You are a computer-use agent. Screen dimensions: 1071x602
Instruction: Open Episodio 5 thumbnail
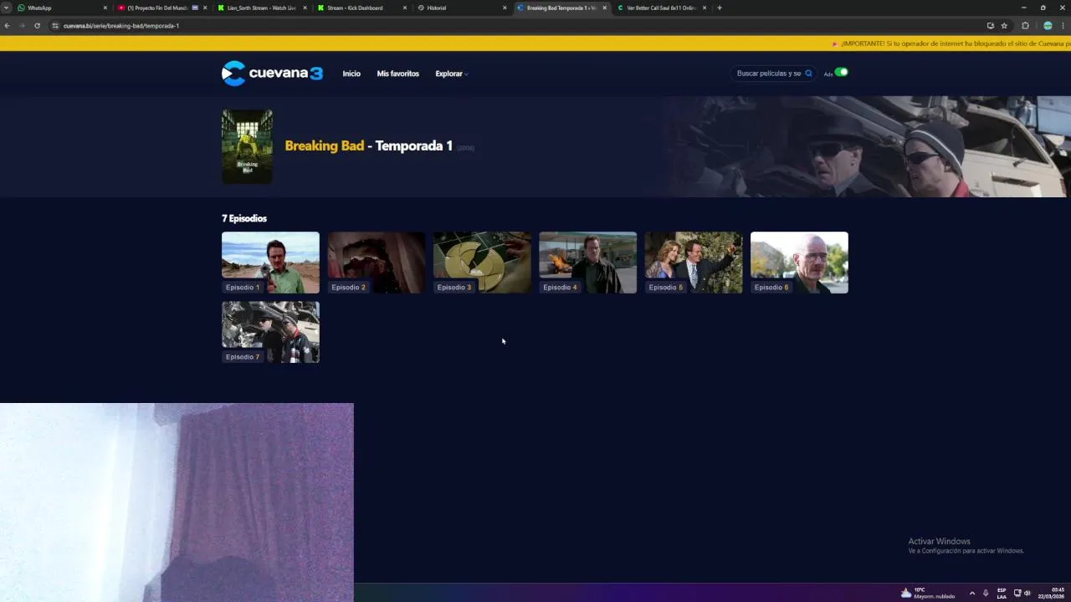pos(694,263)
